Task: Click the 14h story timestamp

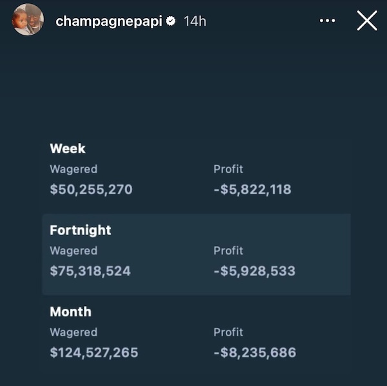Action: (195, 21)
